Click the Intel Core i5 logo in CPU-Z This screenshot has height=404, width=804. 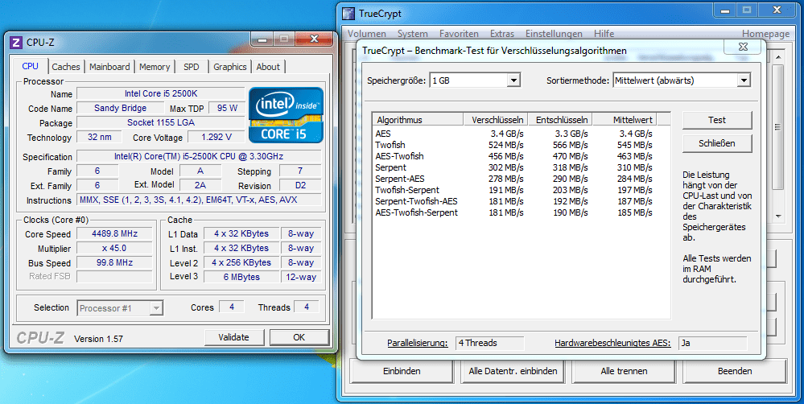coord(287,115)
